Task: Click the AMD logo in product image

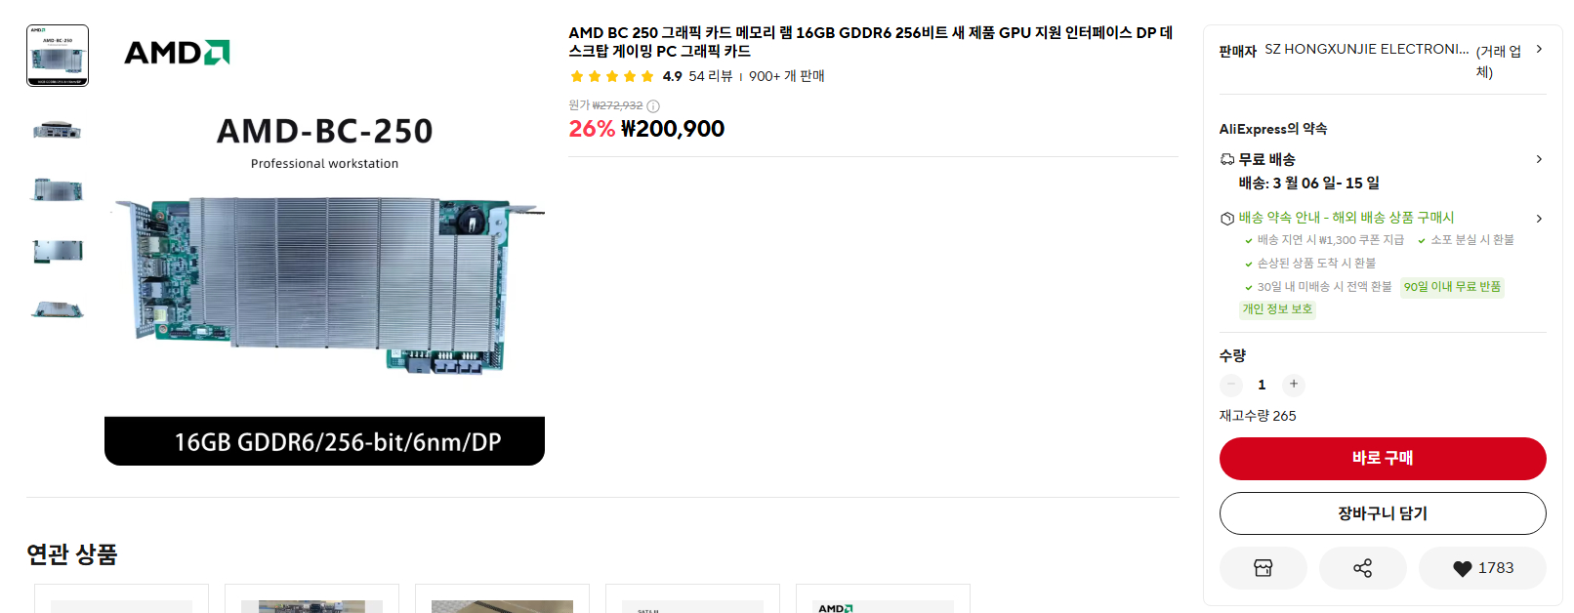Action: coord(177,53)
